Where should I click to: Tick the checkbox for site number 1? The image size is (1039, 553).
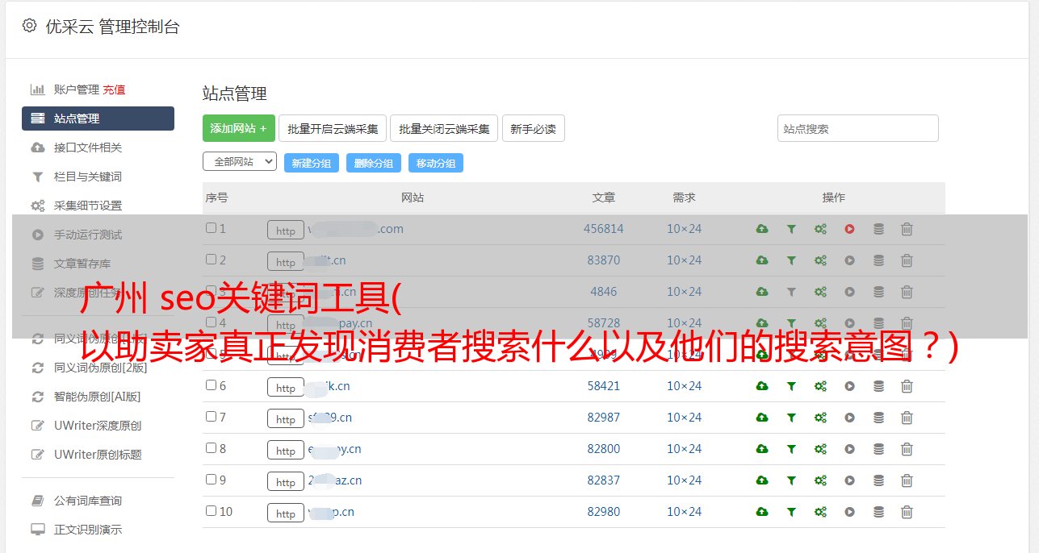211,228
